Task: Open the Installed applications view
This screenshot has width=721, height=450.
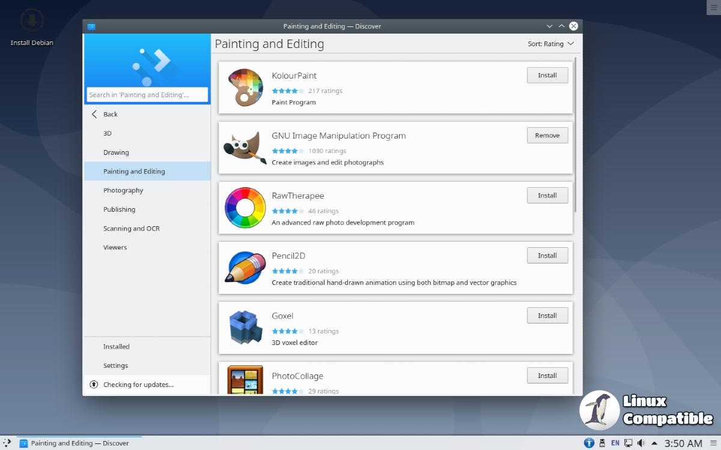Action: (117, 347)
